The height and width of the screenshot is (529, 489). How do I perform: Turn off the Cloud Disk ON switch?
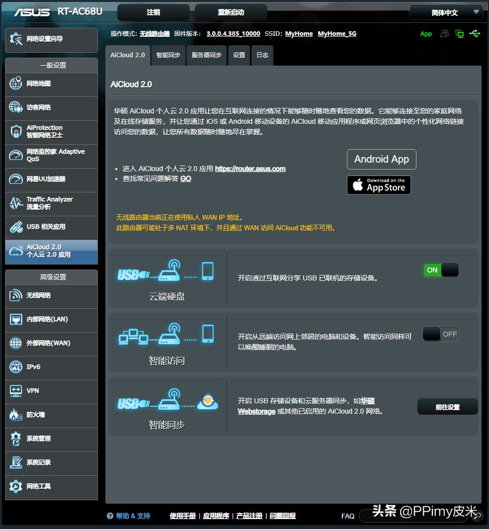click(440, 270)
